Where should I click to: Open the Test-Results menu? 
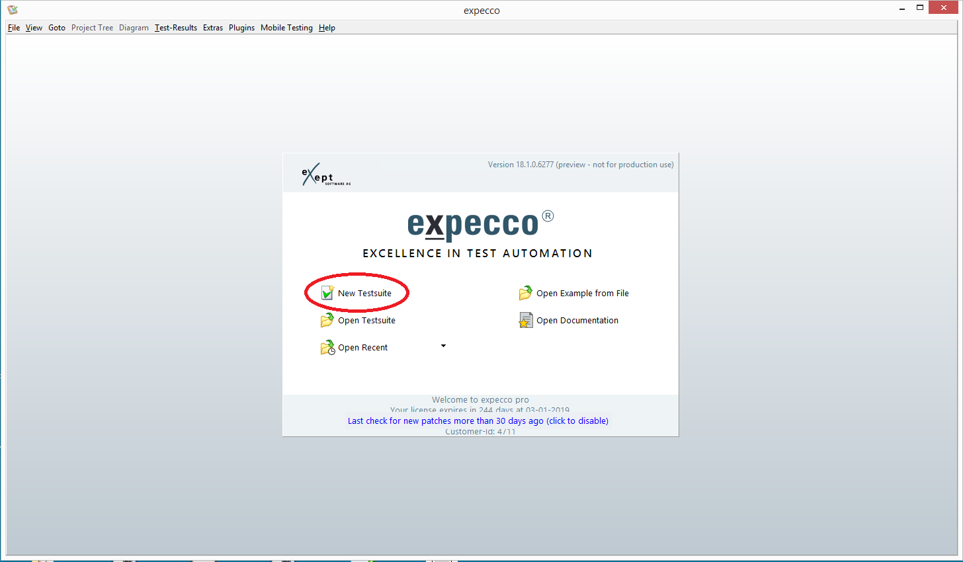[176, 28]
